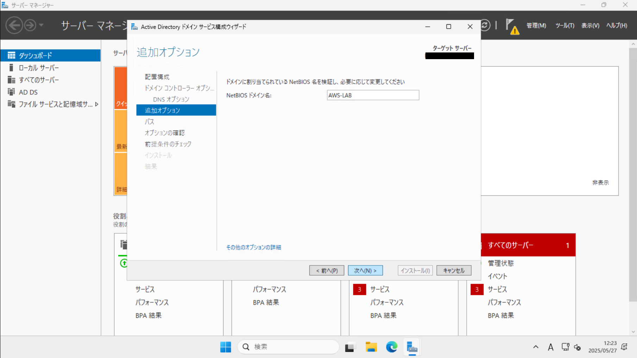Click BPA 結果 in the leftmost role tile

coord(149,315)
